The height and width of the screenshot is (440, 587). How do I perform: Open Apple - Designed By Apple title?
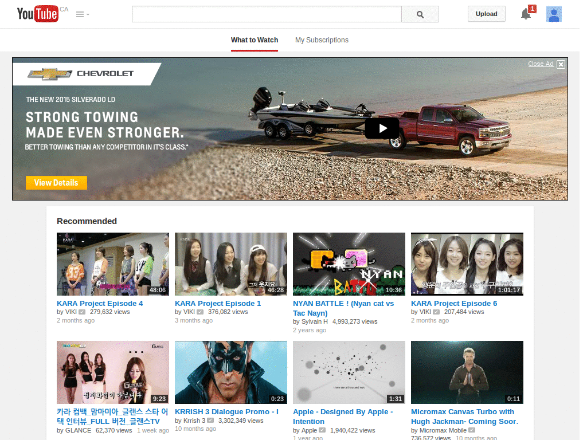tap(343, 417)
